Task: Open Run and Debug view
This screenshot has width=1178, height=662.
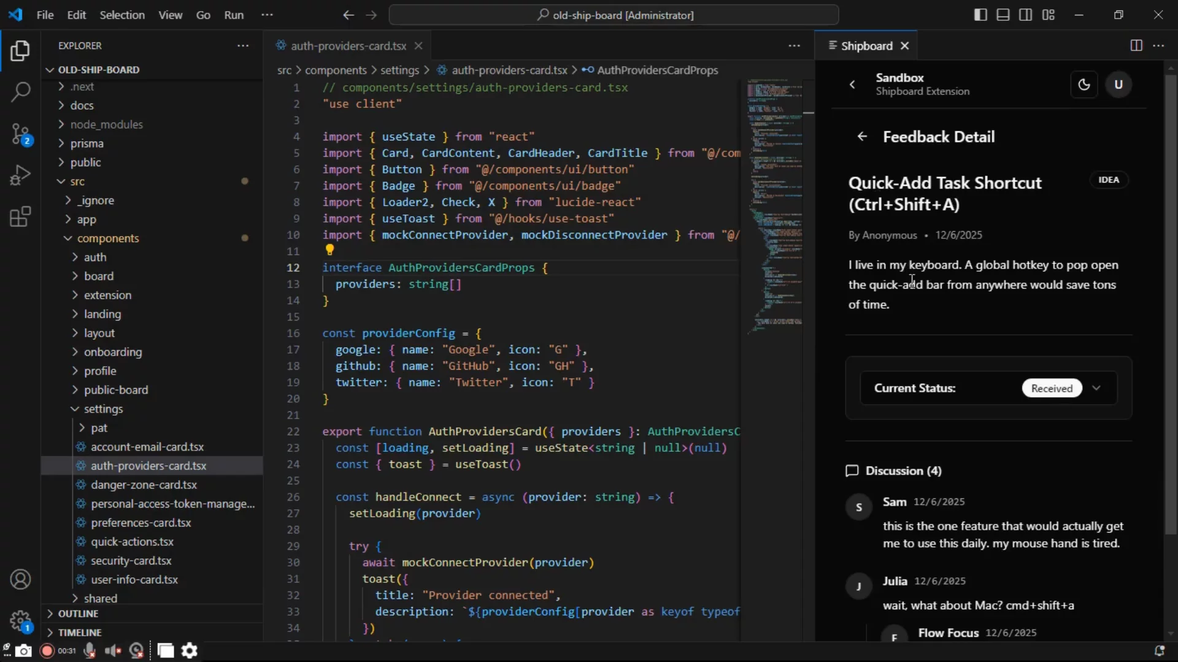Action: pyautogui.click(x=20, y=175)
